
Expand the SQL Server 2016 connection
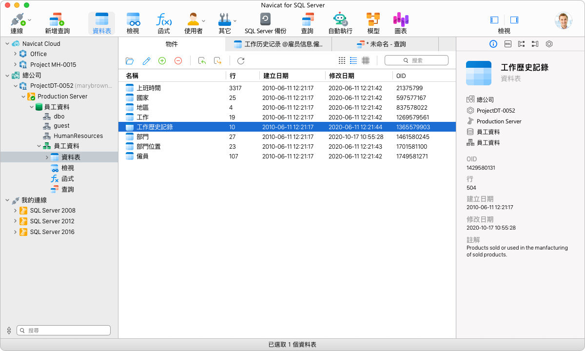pyautogui.click(x=15, y=232)
